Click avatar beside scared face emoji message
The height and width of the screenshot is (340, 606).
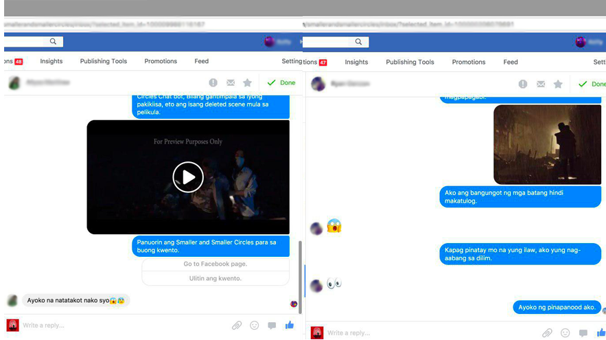[x=316, y=229]
